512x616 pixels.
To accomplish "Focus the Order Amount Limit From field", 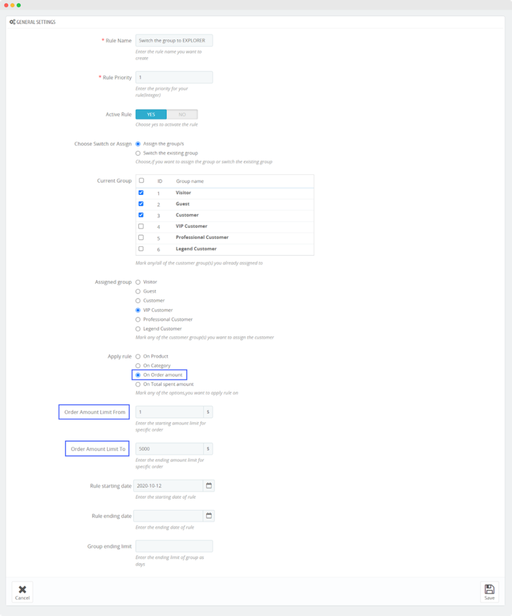I will [x=169, y=412].
